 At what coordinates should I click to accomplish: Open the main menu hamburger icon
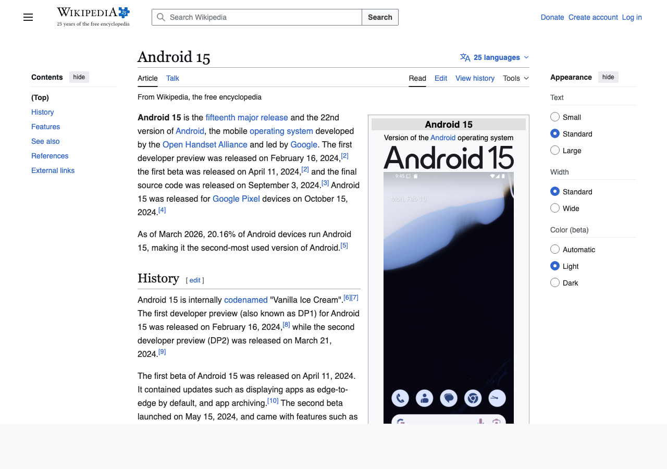coord(28,17)
